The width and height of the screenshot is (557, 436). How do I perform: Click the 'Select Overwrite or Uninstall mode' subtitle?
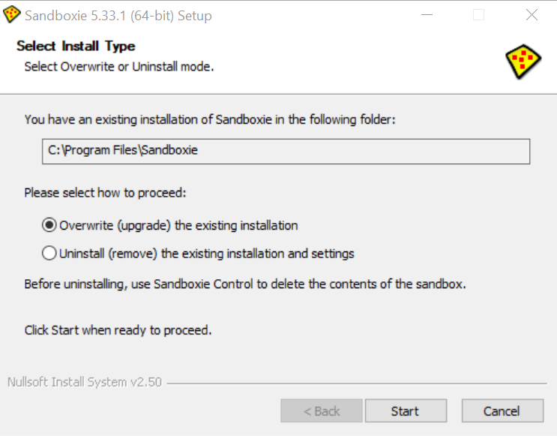pos(119,67)
